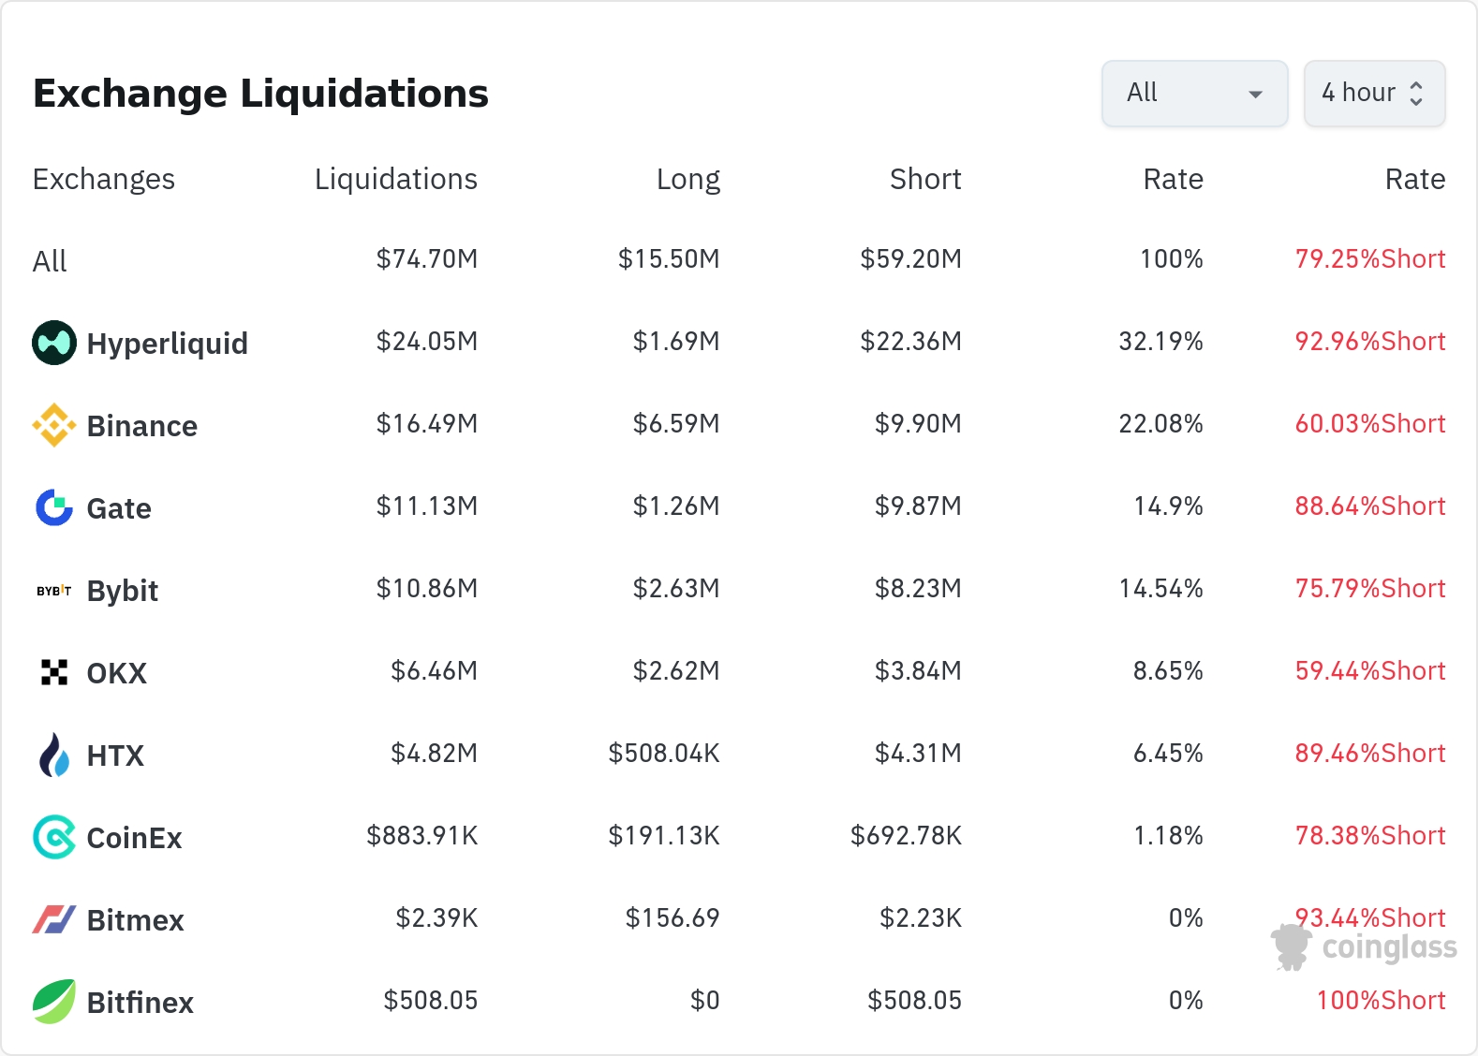Open the Hyperliquid exchange name link
Image resolution: width=1478 pixels, height=1056 pixels.
click(x=167, y=344)
